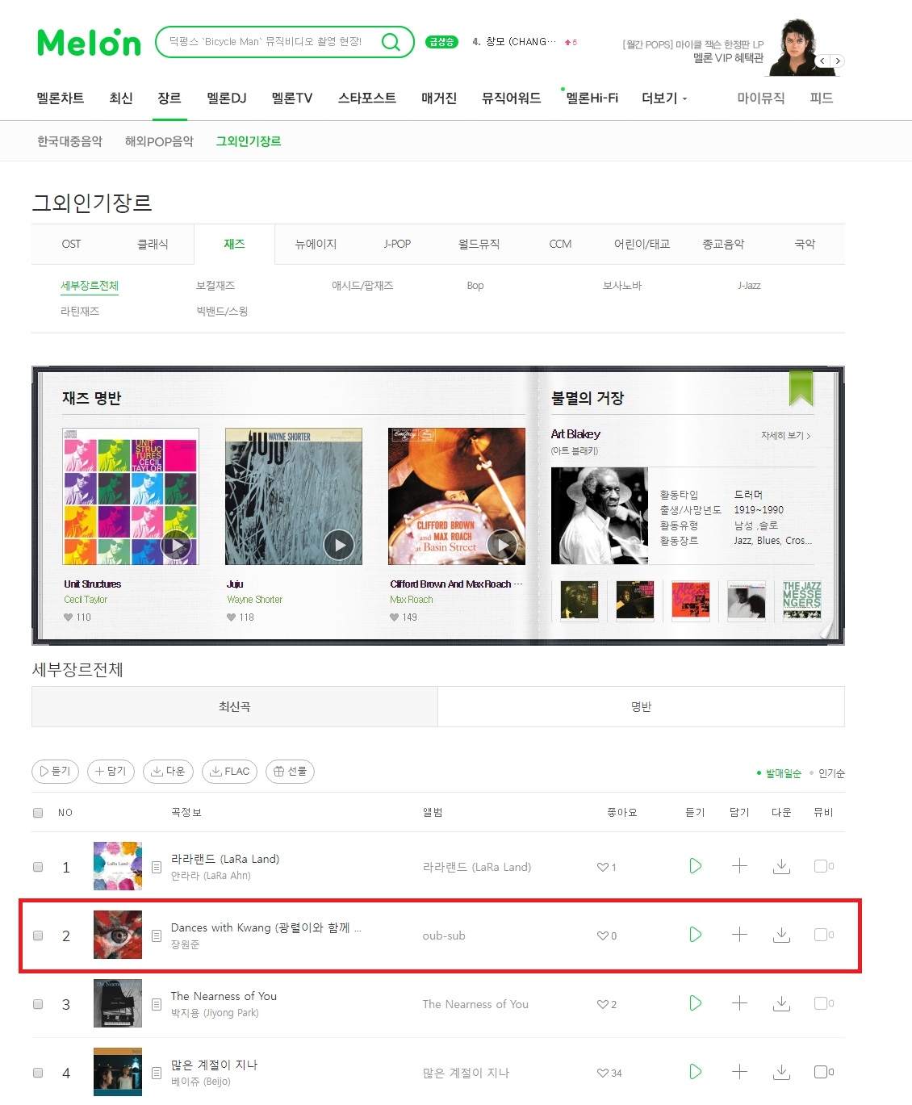Select the 뉴에이지 genre tab
Image resolution: width=912 pixels, height=1105 pixels.
pos(316,244)
